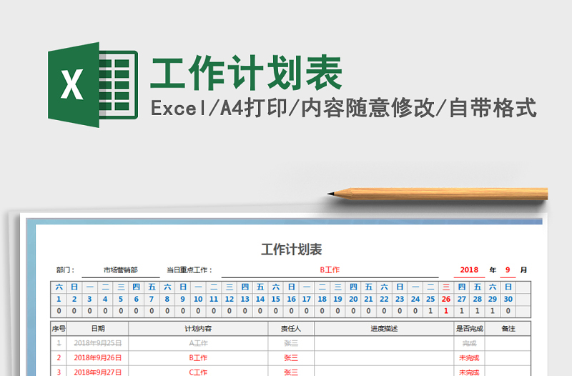This screenshot has height=376, width=572.
Task: Click the grey 完成 status cell
Action: [470, 343]
